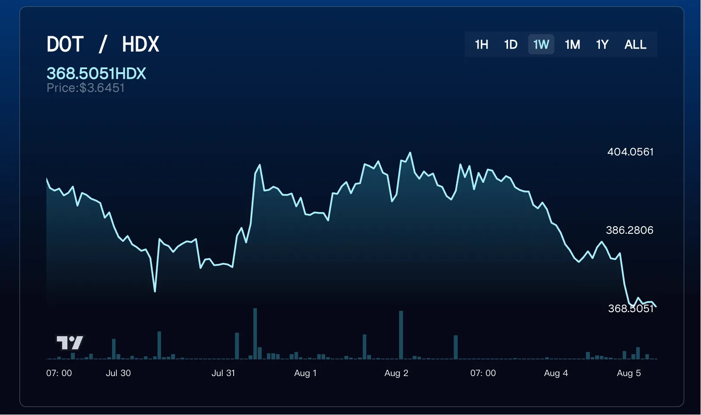Click the DOT / HDX pair title
701x415 pixels.
point(103,44)
